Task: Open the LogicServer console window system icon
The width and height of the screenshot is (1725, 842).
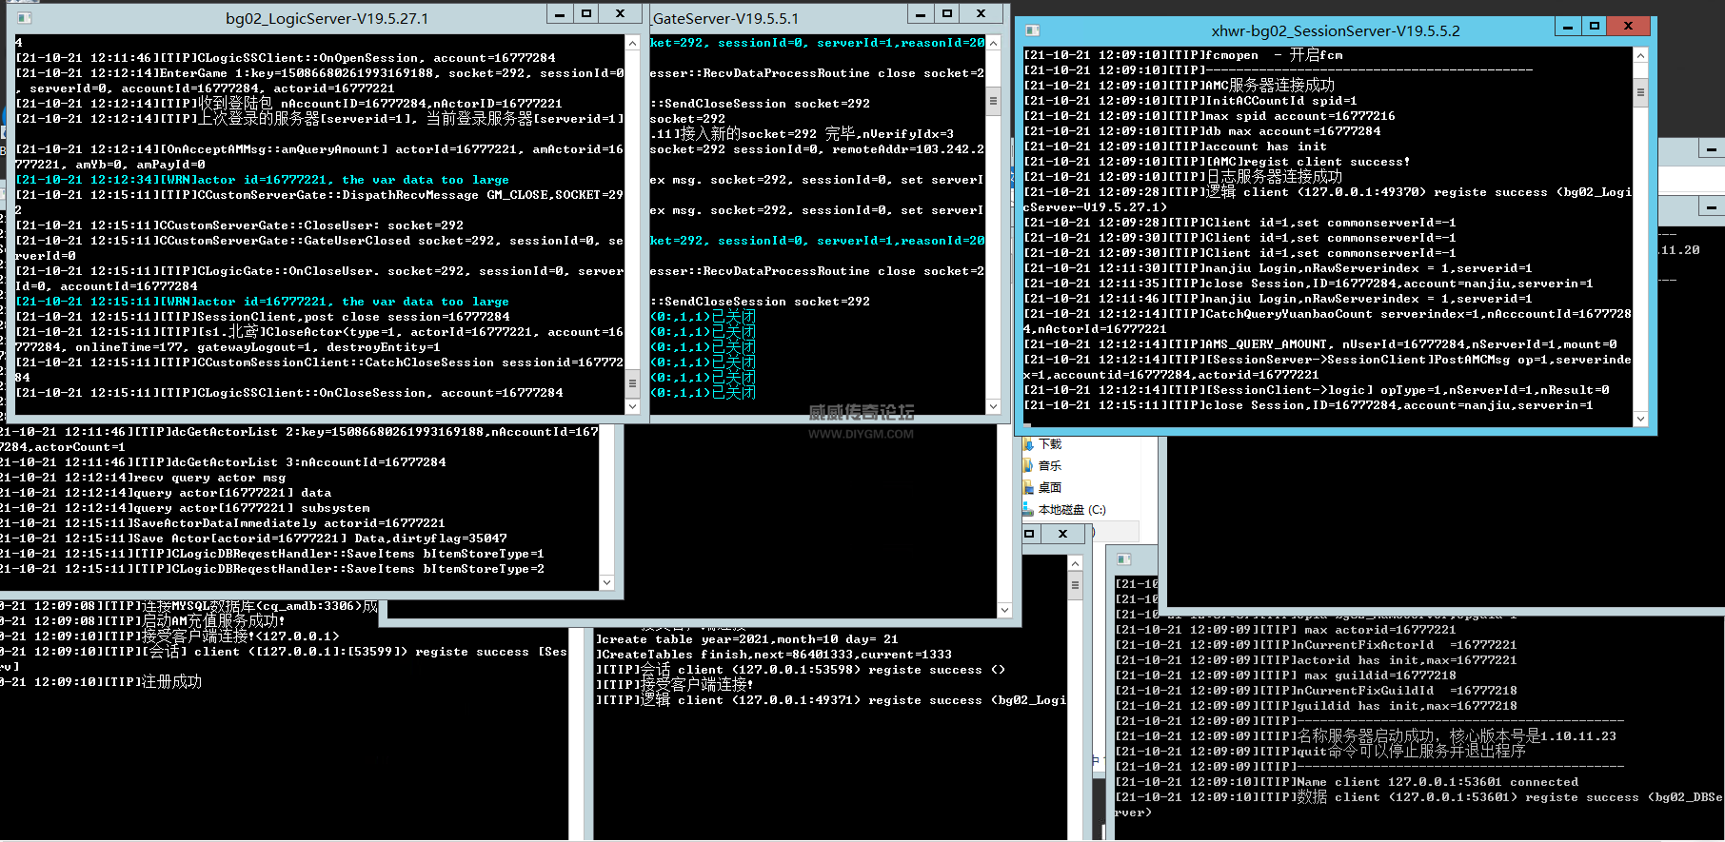Action: coord(24,18)
